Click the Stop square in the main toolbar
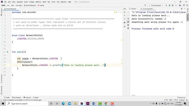The width and height of the screenshot is (189, 106). [176, 5]
